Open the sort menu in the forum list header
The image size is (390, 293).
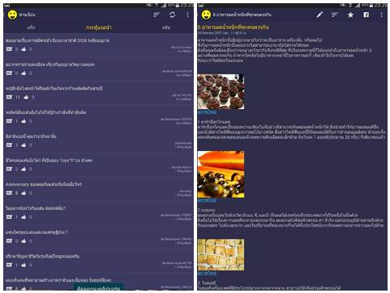pos(157,15)
